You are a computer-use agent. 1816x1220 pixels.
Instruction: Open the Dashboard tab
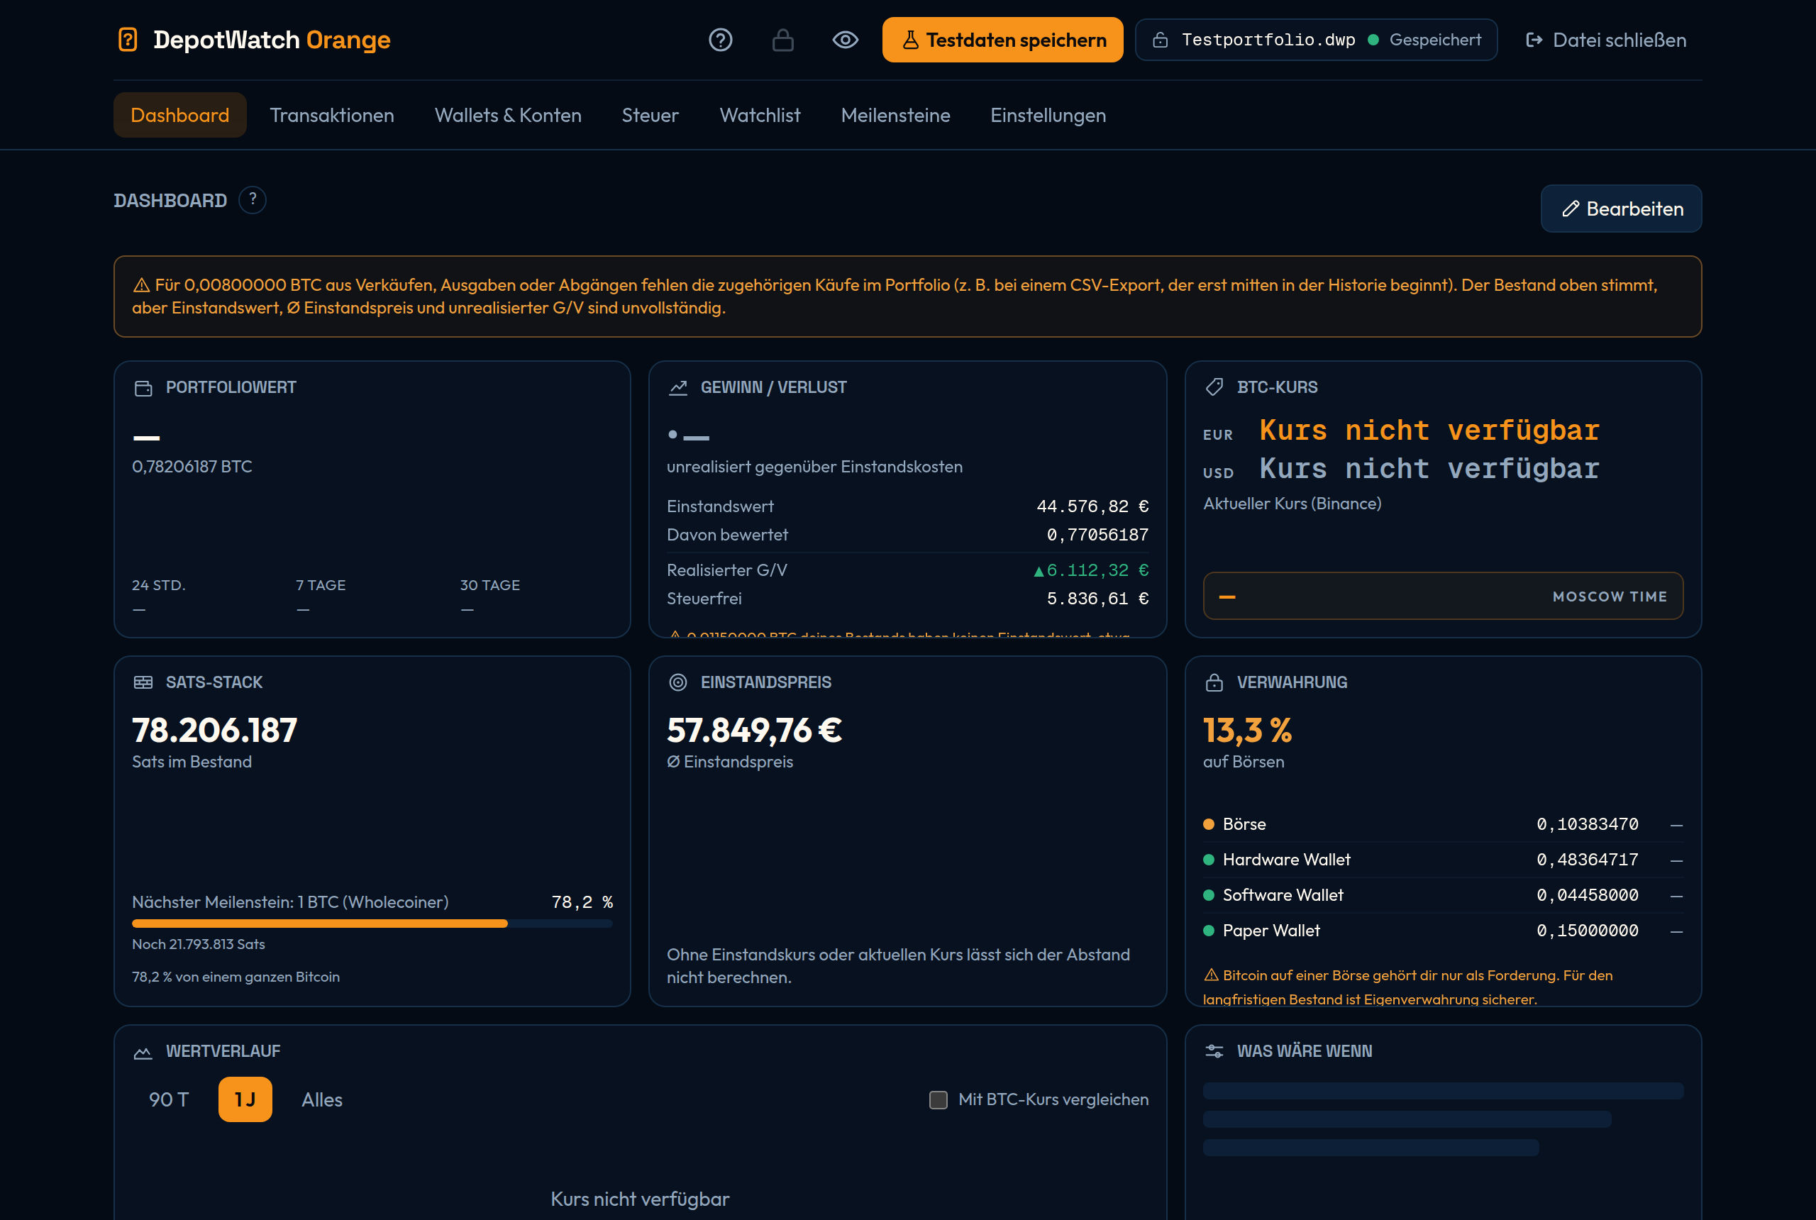tap(179, 115)
